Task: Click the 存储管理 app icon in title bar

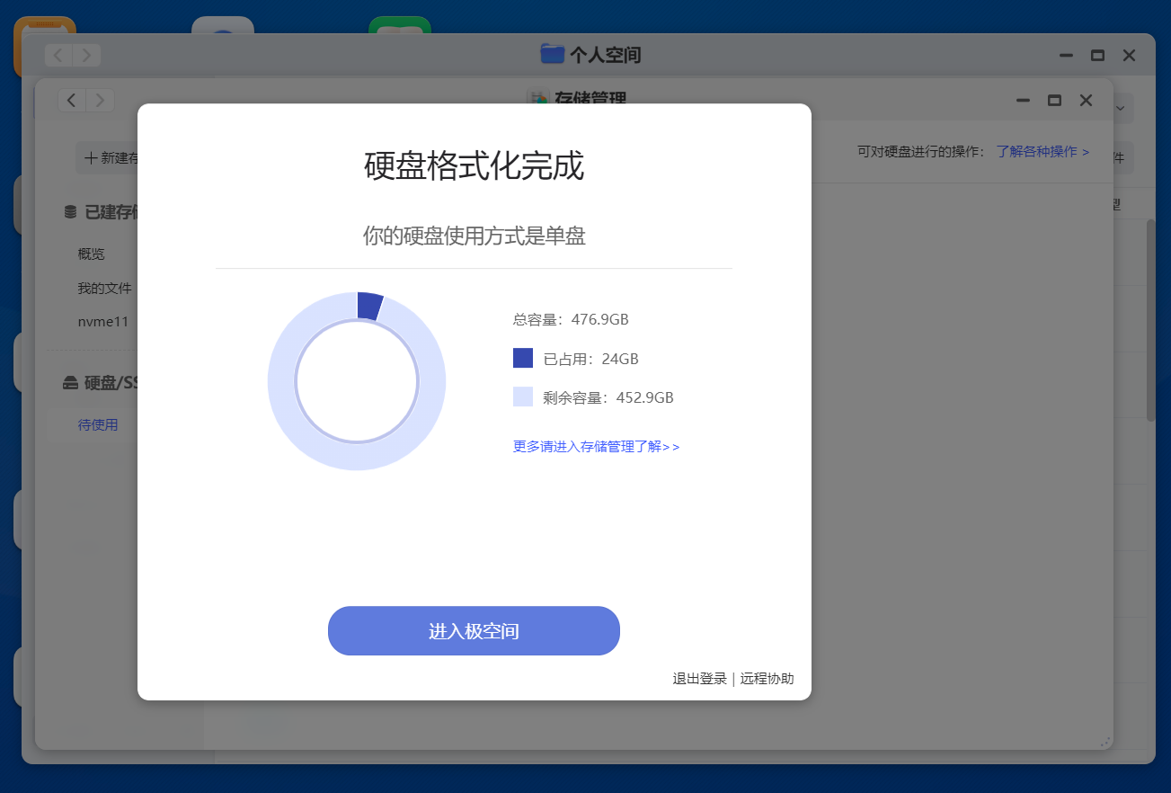Action: (x=537, y=99)
